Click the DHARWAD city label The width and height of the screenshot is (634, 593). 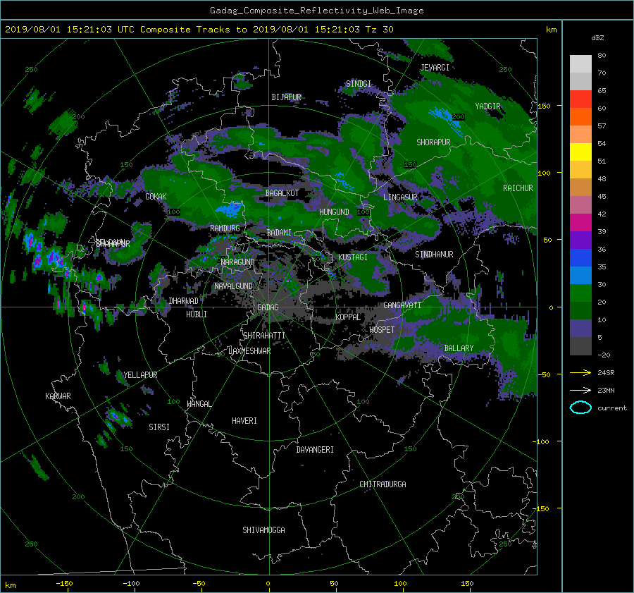point(184,301)
